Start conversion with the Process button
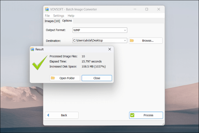Viewport: 199px width, 133px height. 146,115
